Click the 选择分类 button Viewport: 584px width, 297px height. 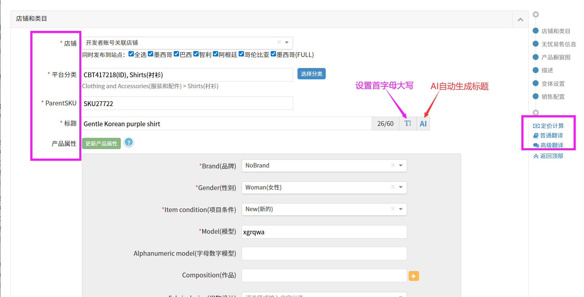click(311, 74)
